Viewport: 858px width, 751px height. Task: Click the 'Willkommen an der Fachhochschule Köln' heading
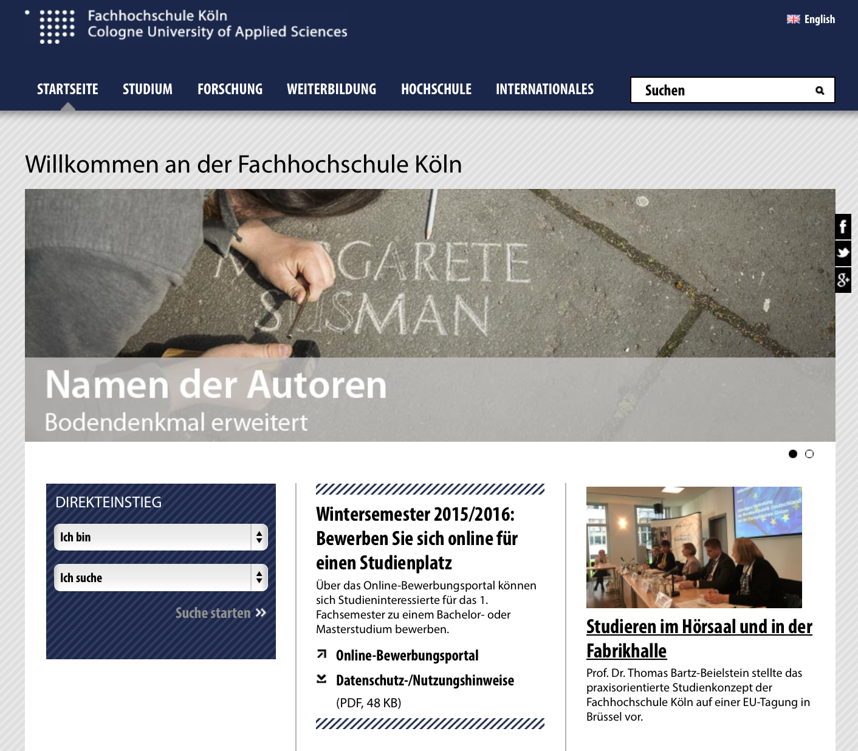(244, 165)
